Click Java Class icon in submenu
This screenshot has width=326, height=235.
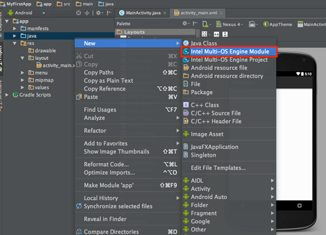(186, 43)
